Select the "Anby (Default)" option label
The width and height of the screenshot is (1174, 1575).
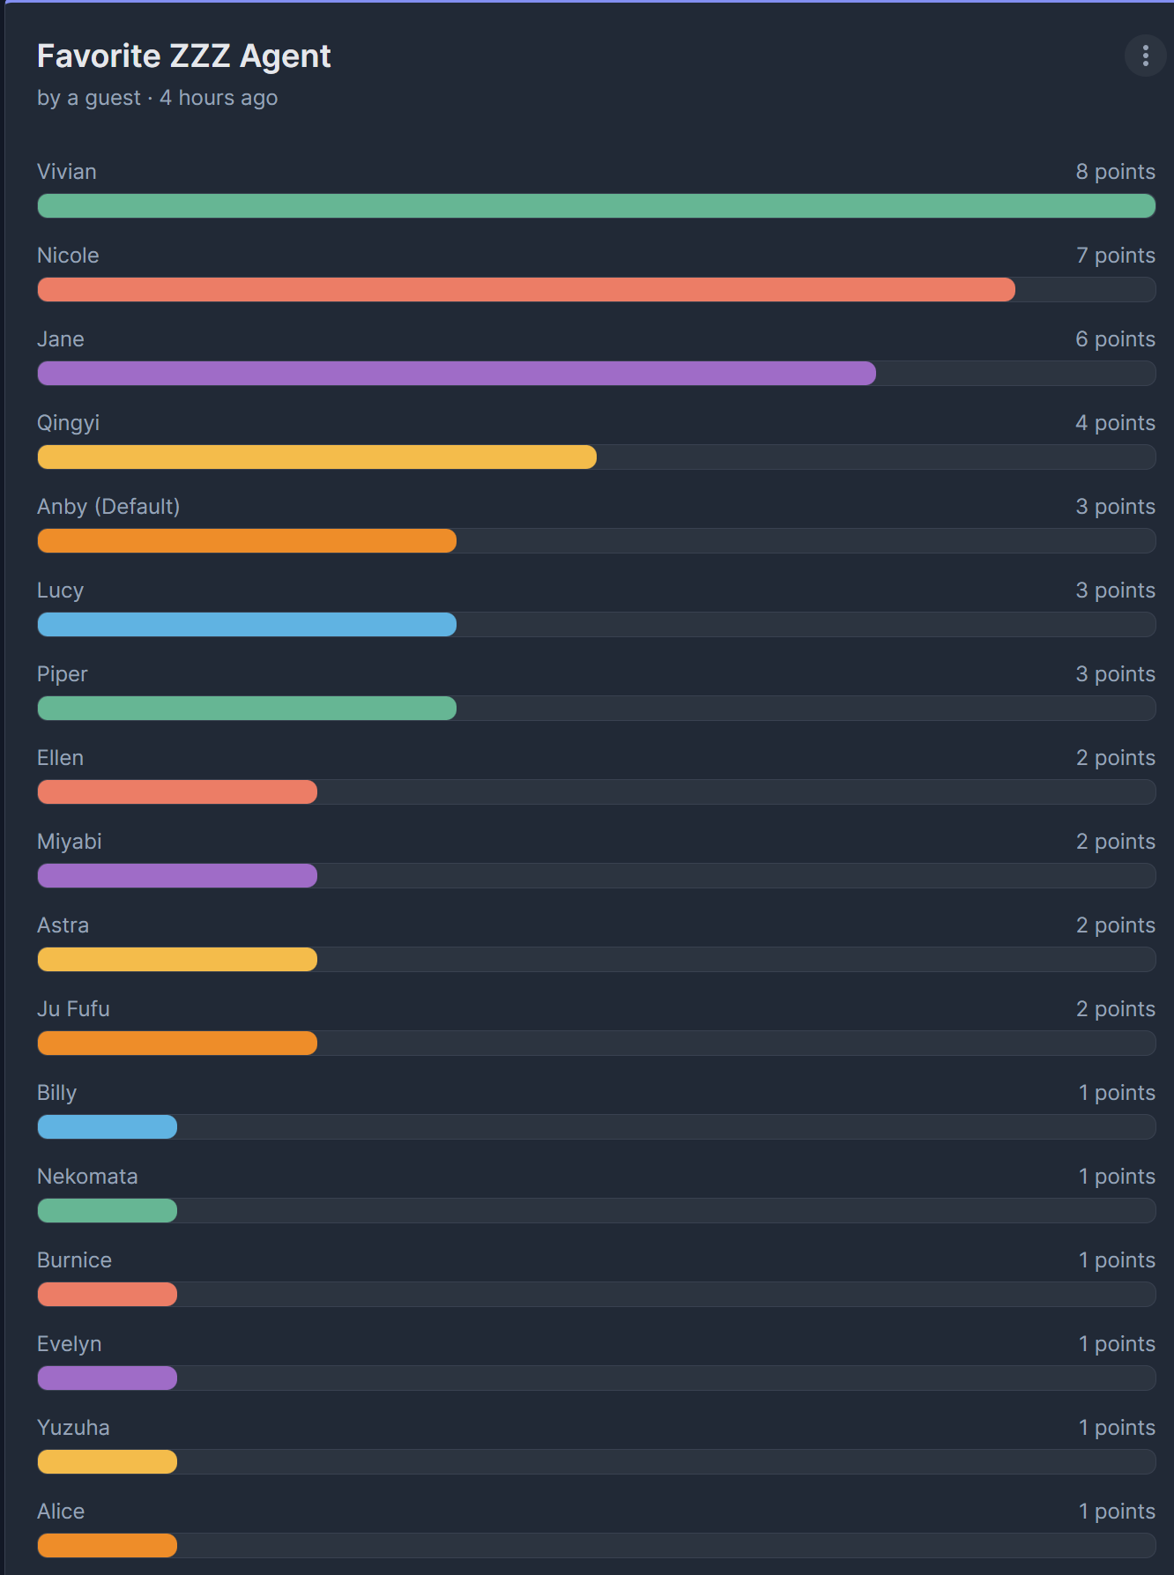coord(108,507)
